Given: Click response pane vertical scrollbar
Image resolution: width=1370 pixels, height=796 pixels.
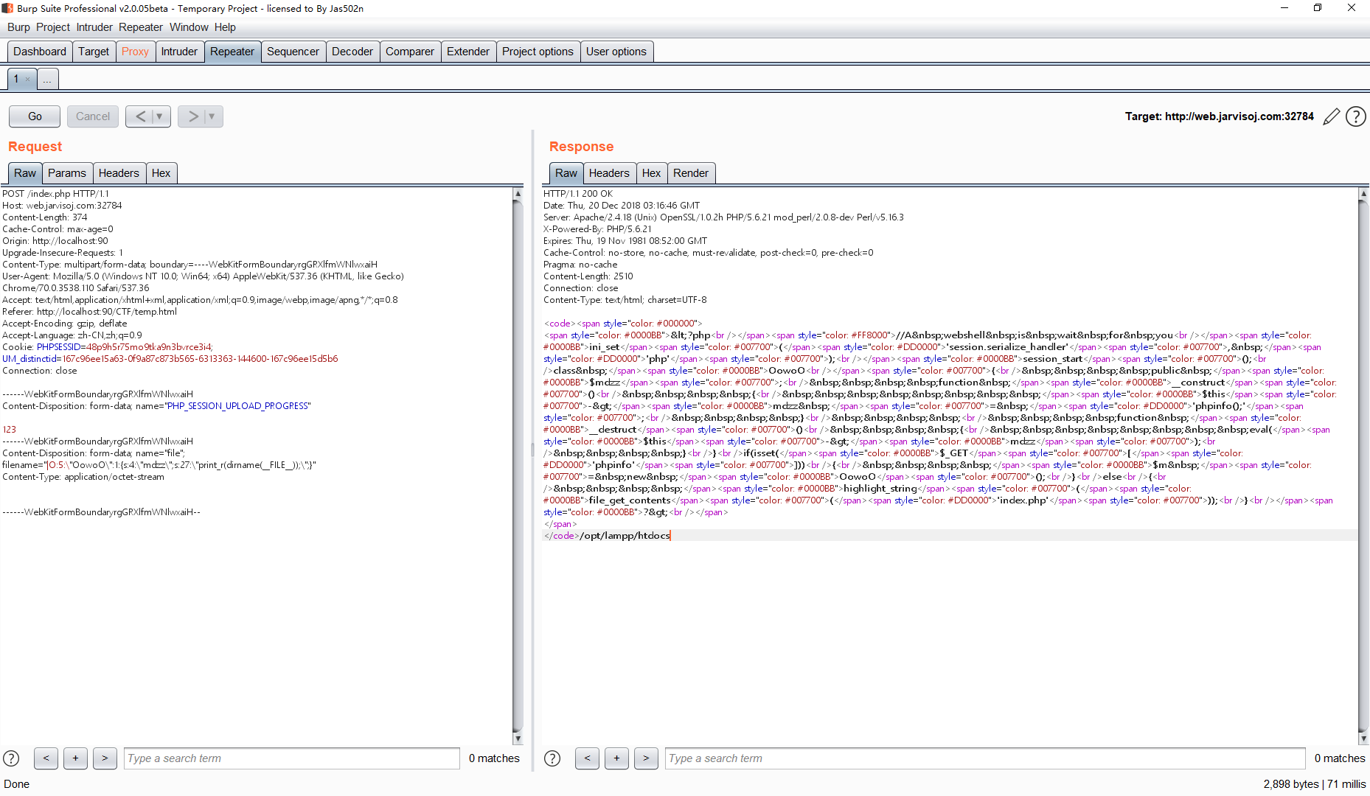Looking at the screenshot, I should pos(1363,466).
